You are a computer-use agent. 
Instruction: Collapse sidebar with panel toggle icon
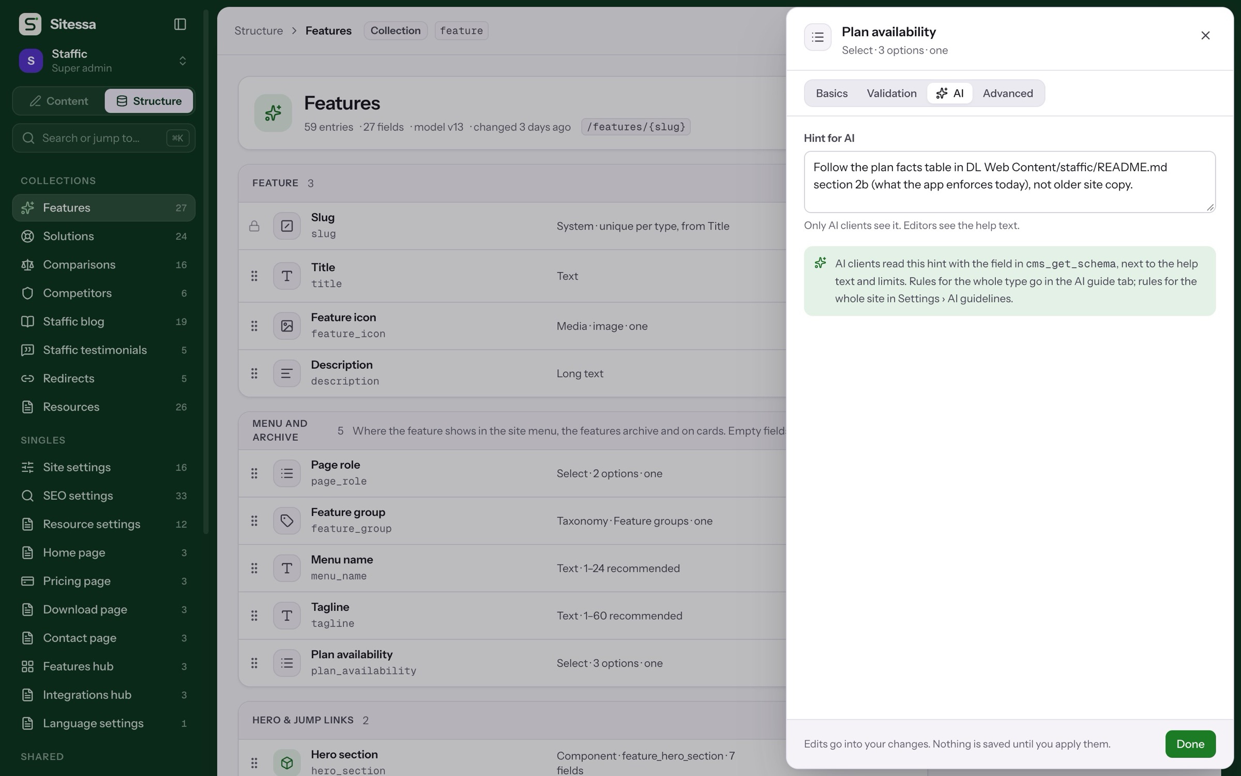[180, 24]
